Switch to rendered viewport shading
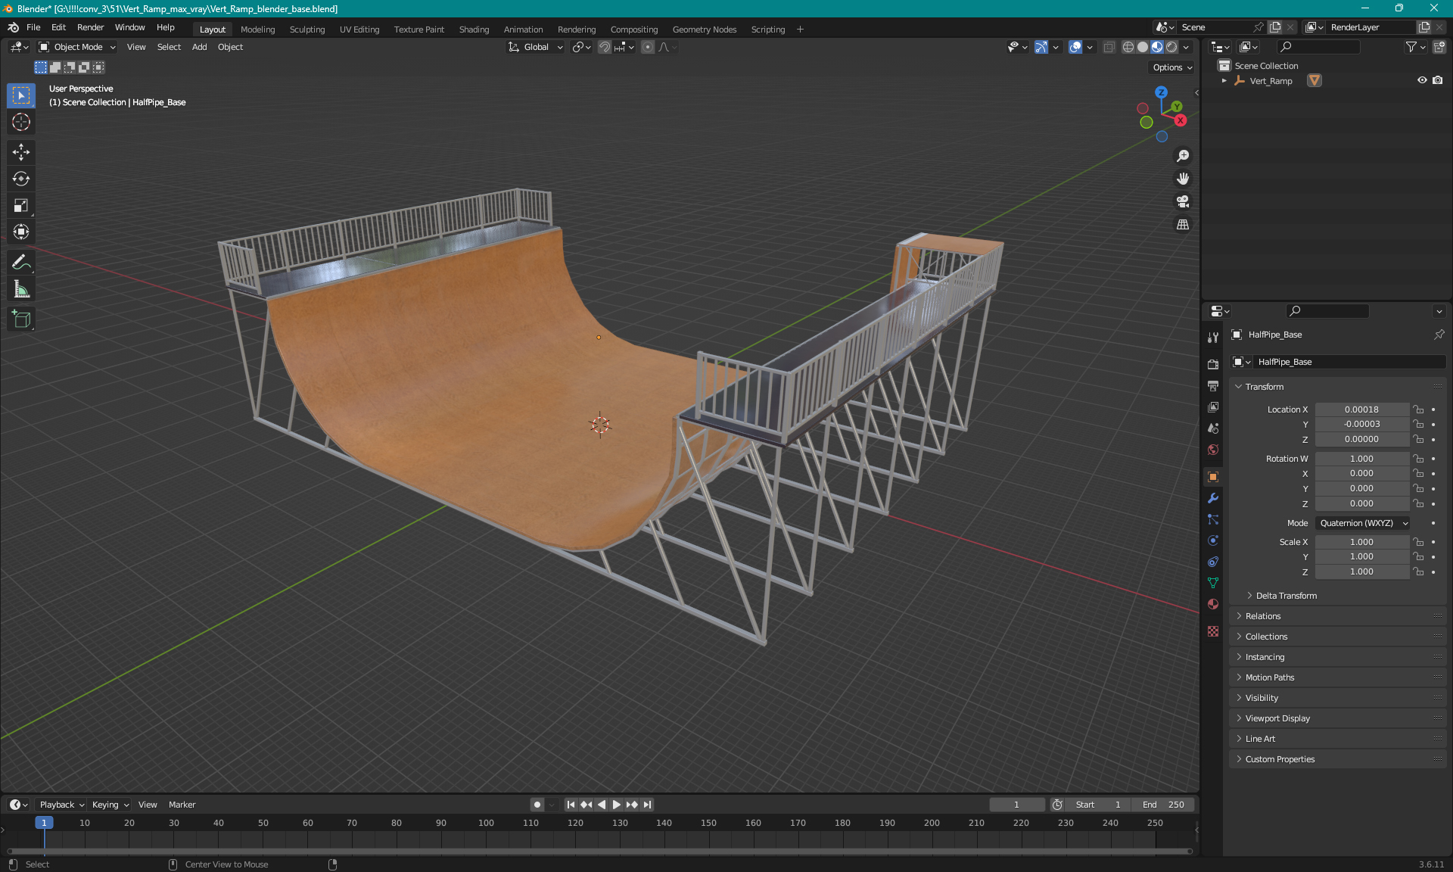Image resolution: width=1453 pixels, height=872 pixels. (1171, 47)
